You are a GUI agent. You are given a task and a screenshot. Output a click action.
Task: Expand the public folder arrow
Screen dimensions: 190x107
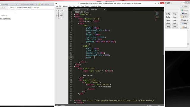(57, 14)
